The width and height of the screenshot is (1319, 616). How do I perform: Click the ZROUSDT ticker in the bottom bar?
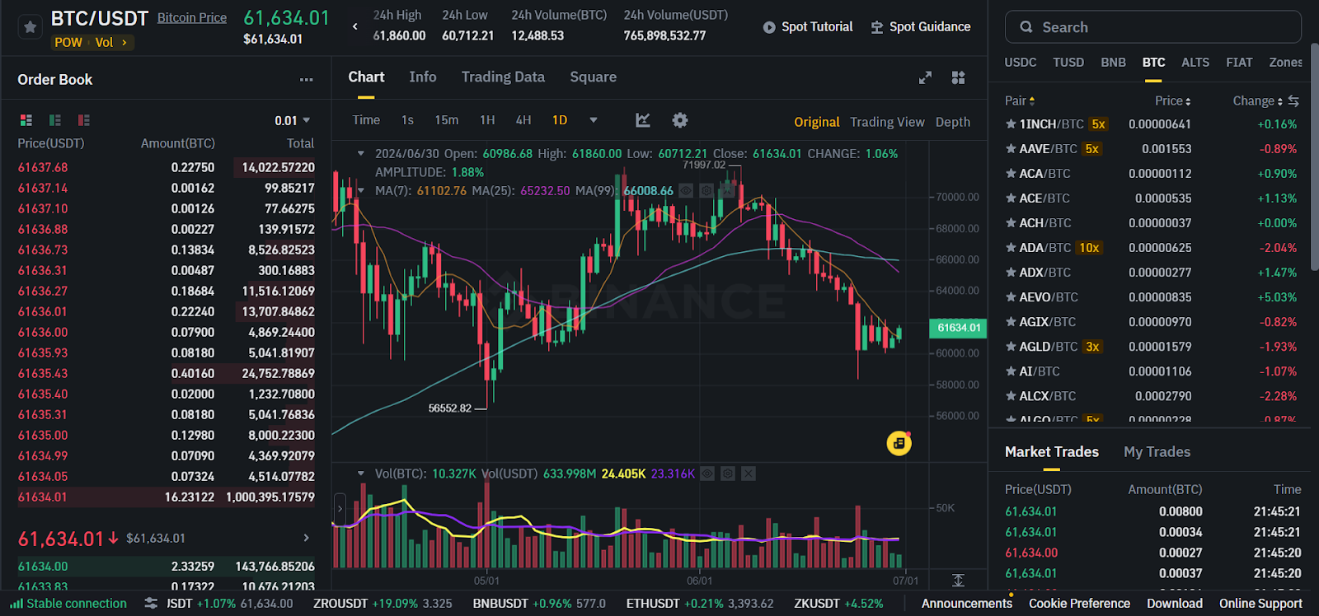pyautogui.click(x=383, y=604)
